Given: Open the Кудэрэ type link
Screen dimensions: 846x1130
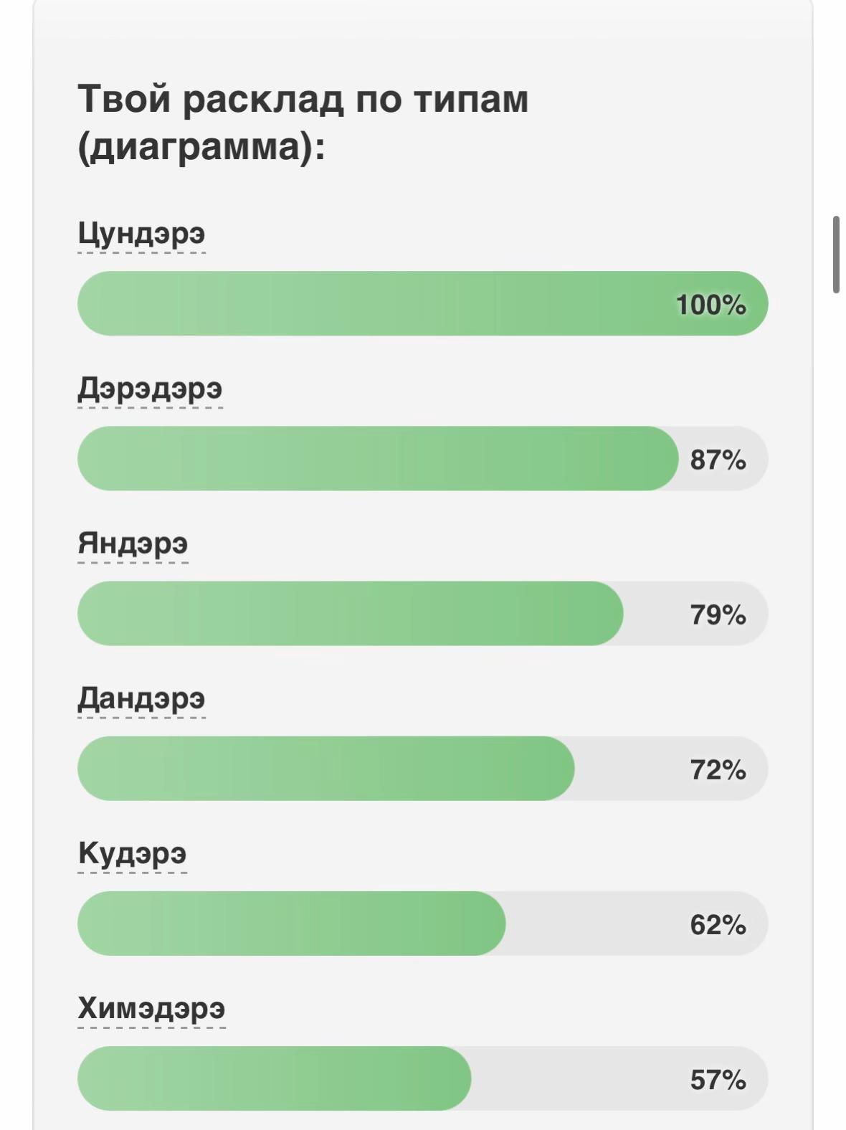Looking at the screenshot, I should (x=132, y=853).
